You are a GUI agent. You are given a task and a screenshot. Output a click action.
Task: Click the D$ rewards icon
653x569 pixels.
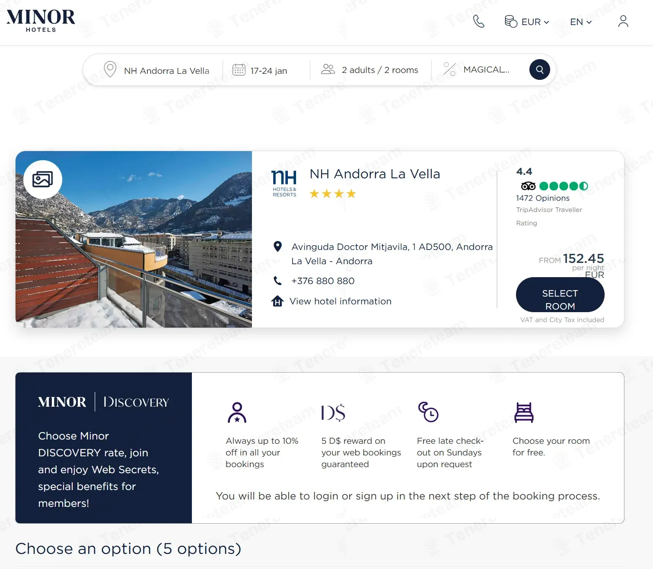(333, 413)
